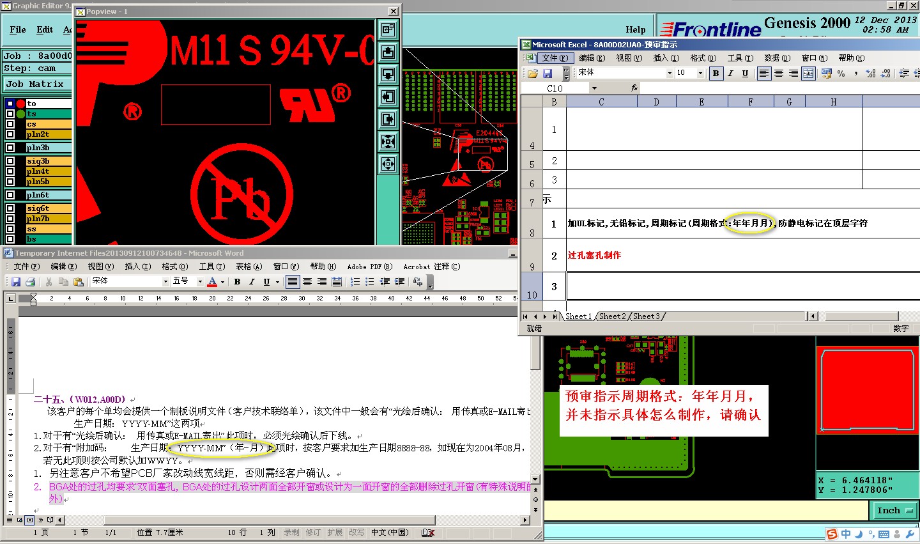Open Adobe PDF(B) menu in Word
Image resolution: width=920 pixels, height=544 pixels.
370,267
